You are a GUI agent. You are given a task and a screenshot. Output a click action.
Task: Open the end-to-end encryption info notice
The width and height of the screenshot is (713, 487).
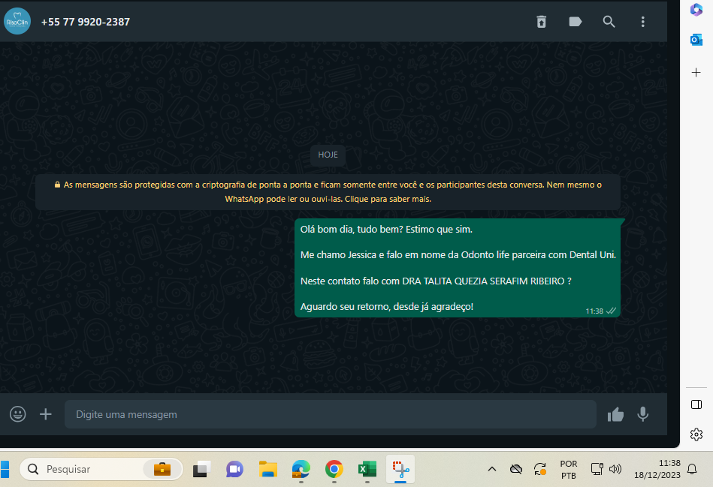(x=328, y=191)
